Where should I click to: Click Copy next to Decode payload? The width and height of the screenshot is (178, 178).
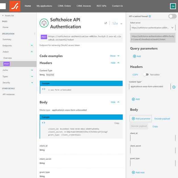pyautogui.click(x=155, y=126)
